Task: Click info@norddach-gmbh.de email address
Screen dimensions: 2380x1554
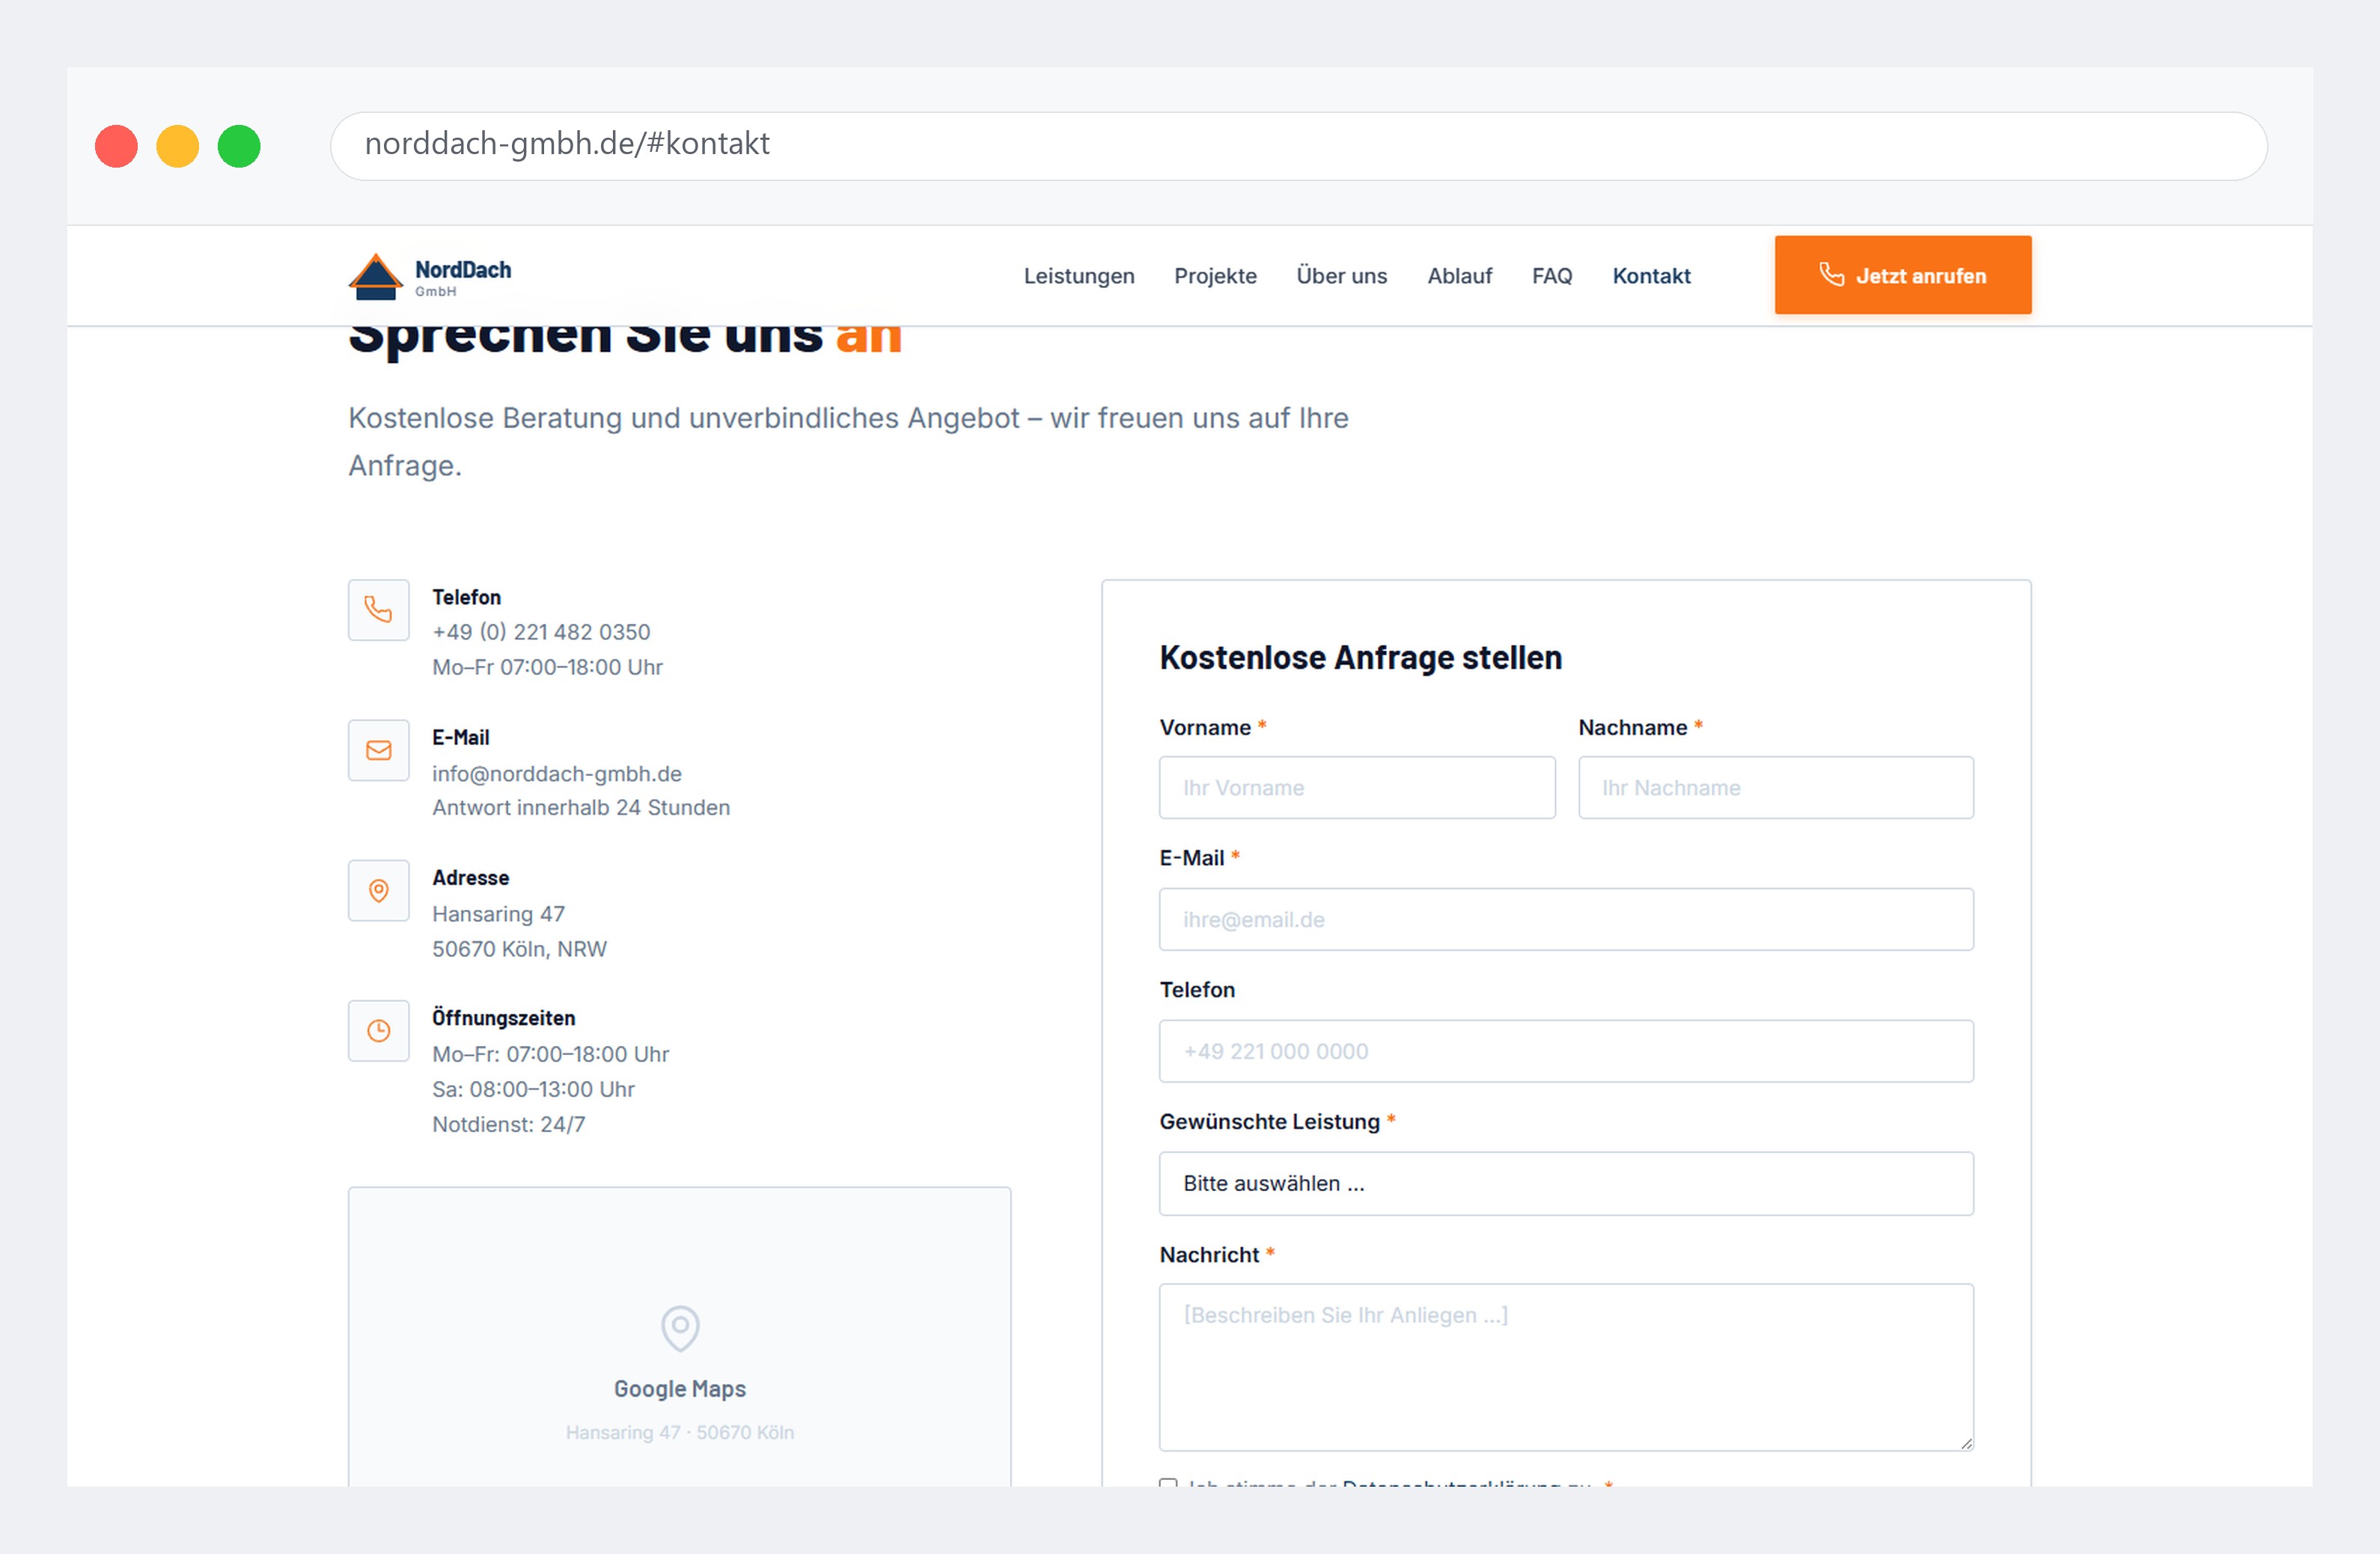Action: (557, 773)
